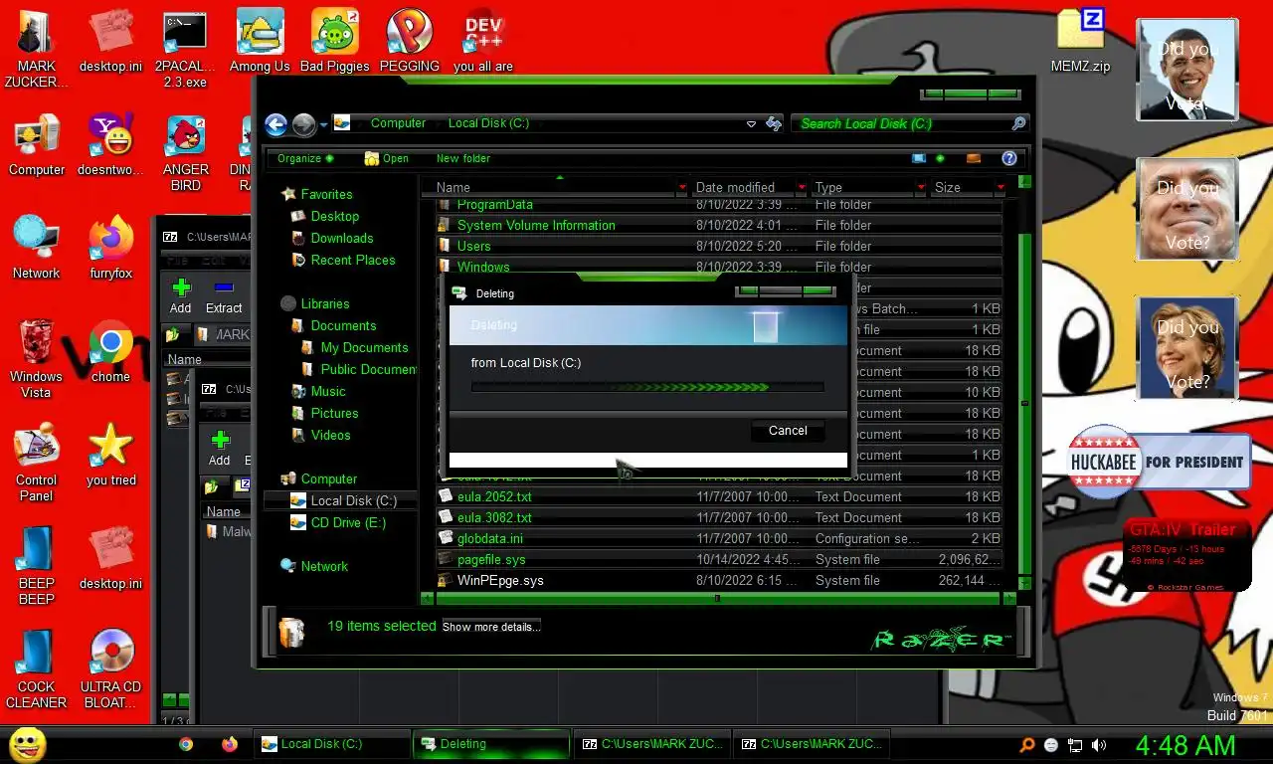Select the BEEP BEEP desktop icon
The image size is (1273, 764).
(x=37, y=566)
